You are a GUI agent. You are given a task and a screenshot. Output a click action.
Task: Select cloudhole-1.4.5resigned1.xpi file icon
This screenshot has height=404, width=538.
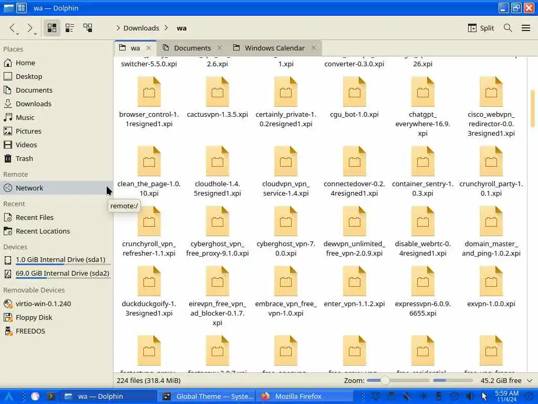[x=217, y=161]
